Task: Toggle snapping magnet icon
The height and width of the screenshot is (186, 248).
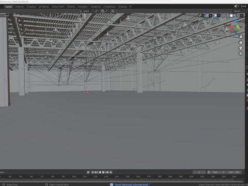Action: click(102, 11)
